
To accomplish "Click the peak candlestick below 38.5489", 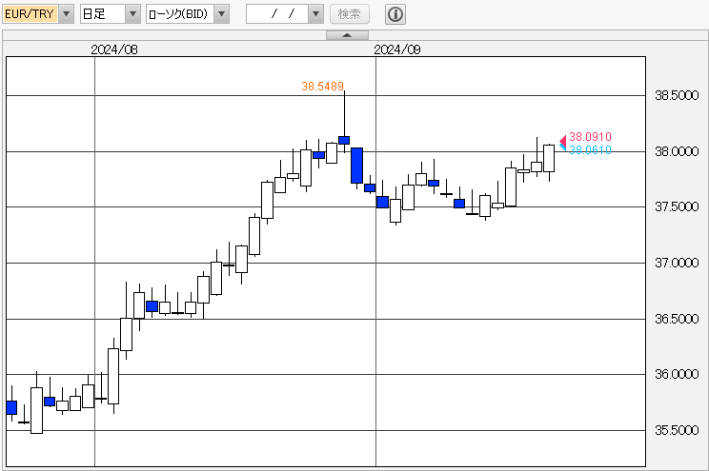I will [344, 140].
